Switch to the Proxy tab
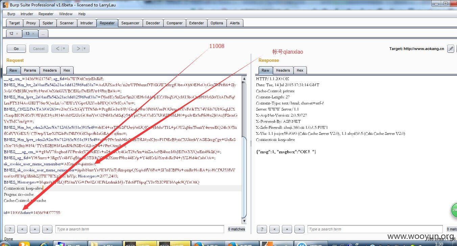Screen dimensions: 457x246 [31, 23]
